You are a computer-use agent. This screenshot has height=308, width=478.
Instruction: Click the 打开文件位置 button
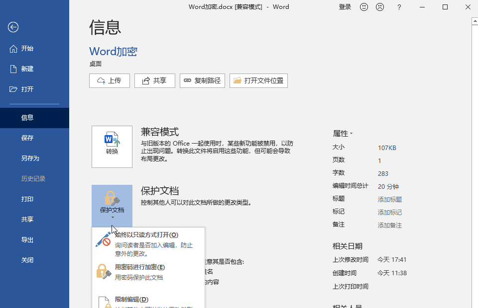click(x=258, y=80)
